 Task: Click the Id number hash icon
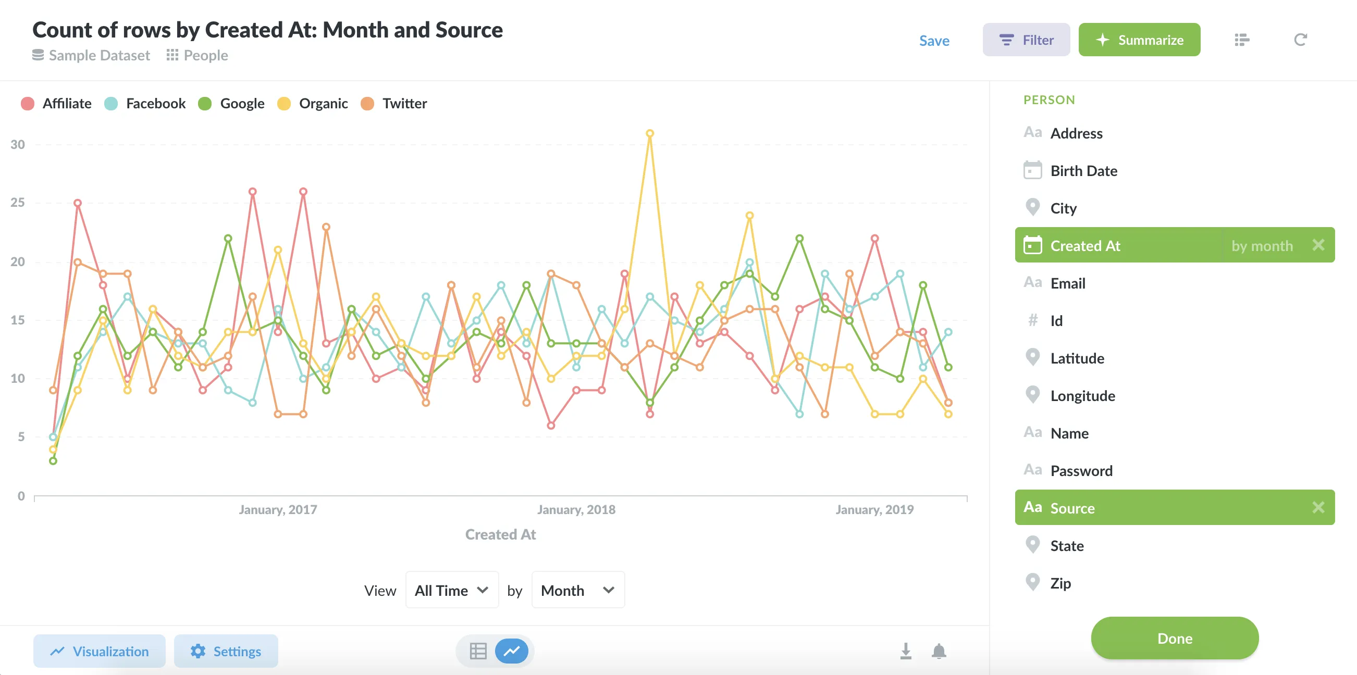pyautogui.click(x=1032, y=320)
